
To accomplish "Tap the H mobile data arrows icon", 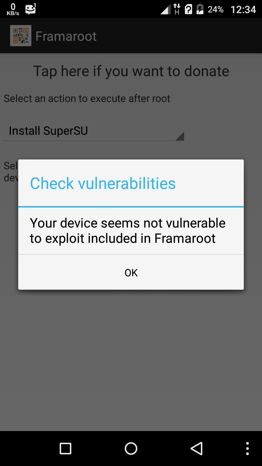I will (x=177, y=9).
